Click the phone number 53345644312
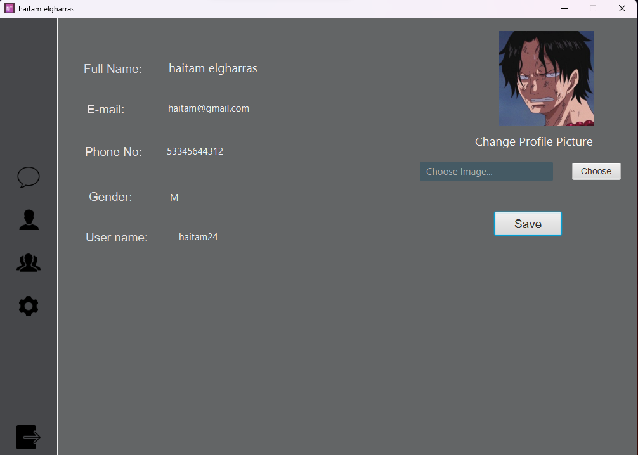 pos(195,151)
